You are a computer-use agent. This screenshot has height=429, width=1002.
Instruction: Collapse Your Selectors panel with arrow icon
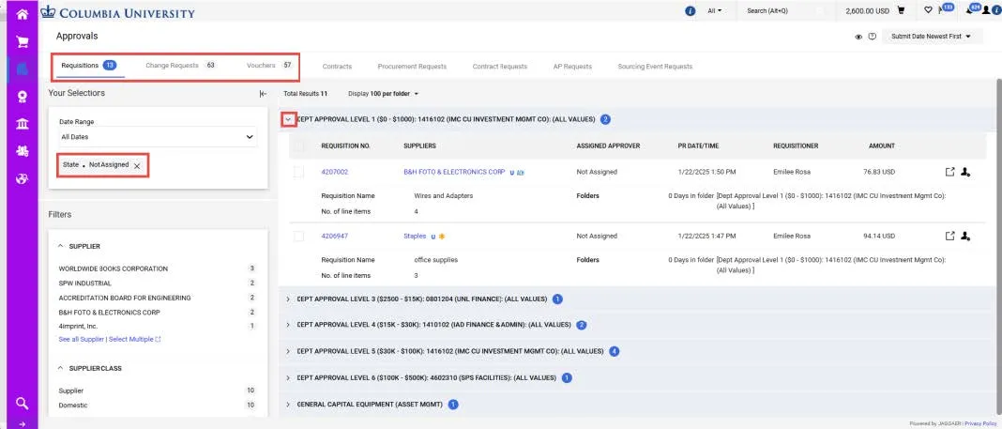[263, 93]
